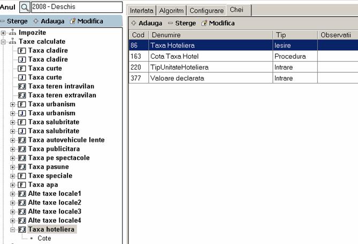Click the FJ icon beside Taxa teren intravilan
Image resolution: width=358 pixels, height=244 pixels.
click(22, 86)
